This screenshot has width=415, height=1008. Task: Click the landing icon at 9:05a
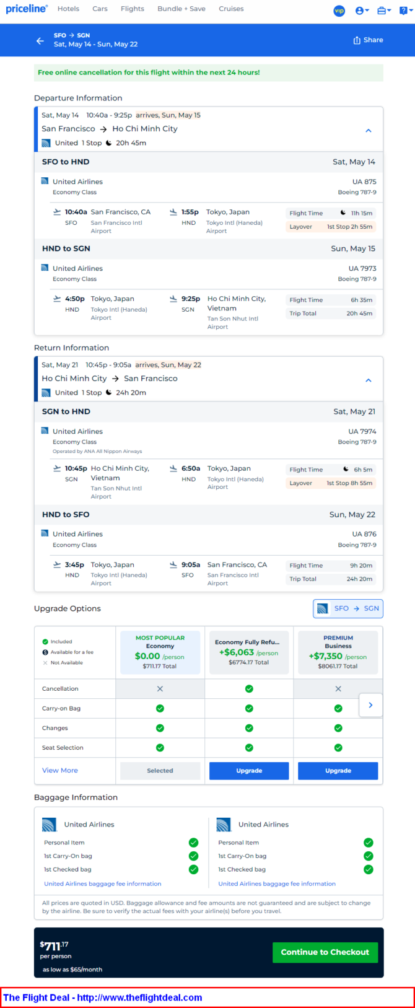[173, 564]
